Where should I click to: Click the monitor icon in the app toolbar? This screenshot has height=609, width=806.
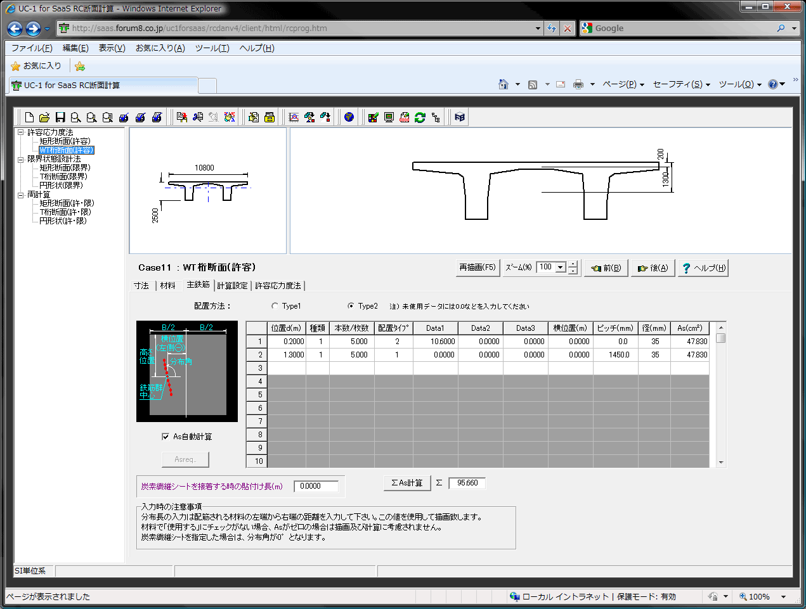(389, 117)
